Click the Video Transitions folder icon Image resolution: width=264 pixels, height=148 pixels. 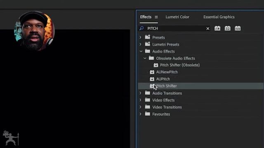coord(148,107)
